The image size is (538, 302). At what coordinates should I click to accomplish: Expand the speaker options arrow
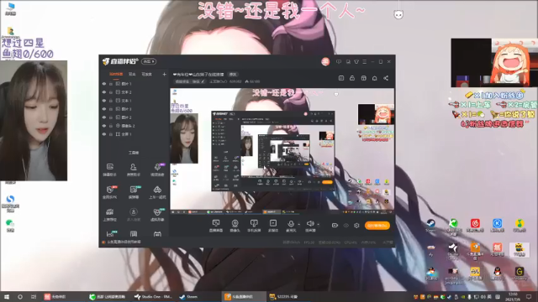pos(319,225)
